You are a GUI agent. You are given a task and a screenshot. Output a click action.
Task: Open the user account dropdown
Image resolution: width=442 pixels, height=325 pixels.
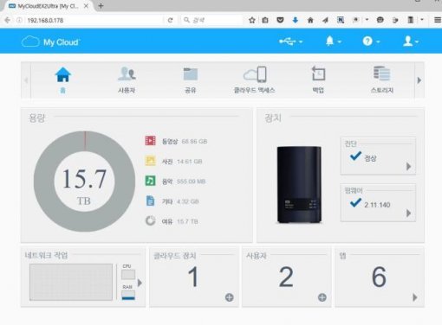(x=411, y=41)
